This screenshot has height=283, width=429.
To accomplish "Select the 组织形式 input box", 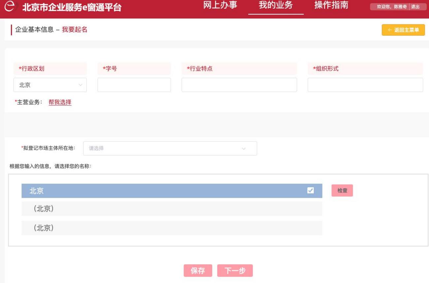I will [x=365, y=85].
